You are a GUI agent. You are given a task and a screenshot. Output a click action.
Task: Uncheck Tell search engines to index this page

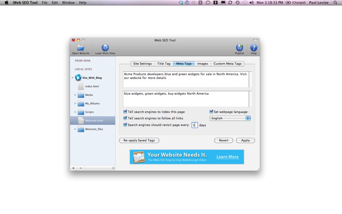click(x=125, y=112)
